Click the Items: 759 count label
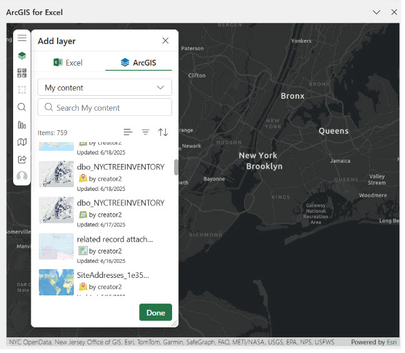 coord(53,133)
